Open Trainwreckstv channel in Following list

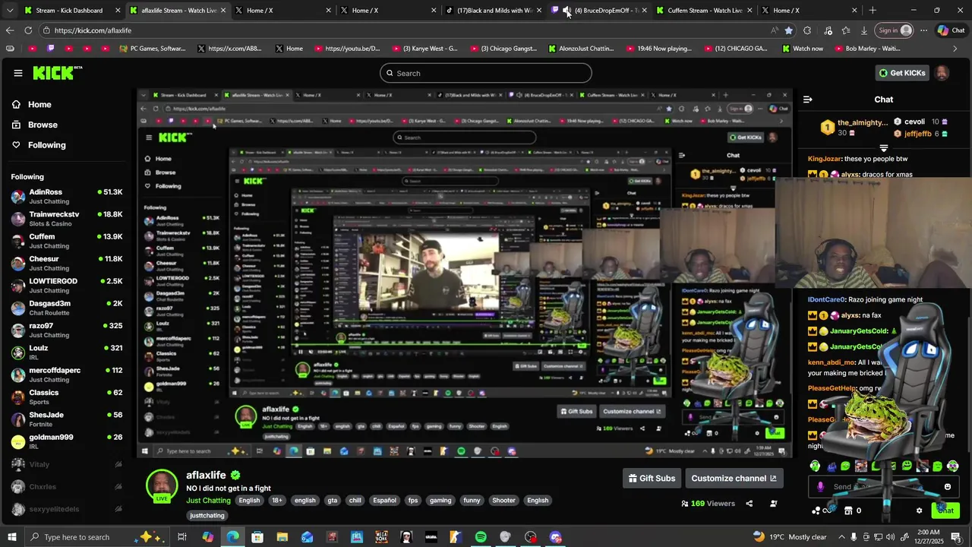click(67, 218)
